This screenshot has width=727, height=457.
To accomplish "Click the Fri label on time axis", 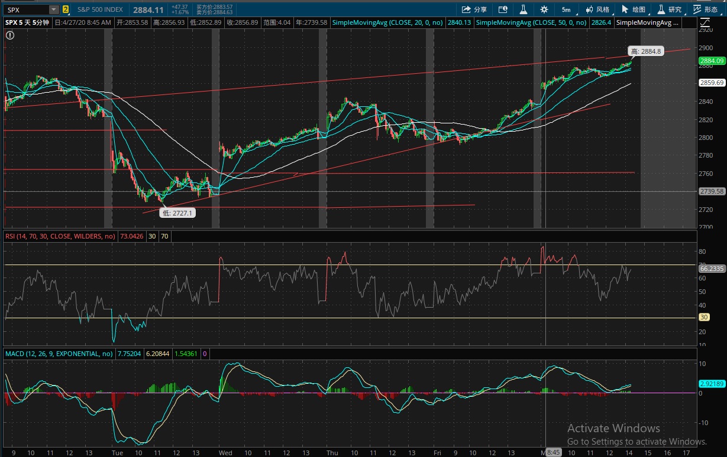I will 437,453.
